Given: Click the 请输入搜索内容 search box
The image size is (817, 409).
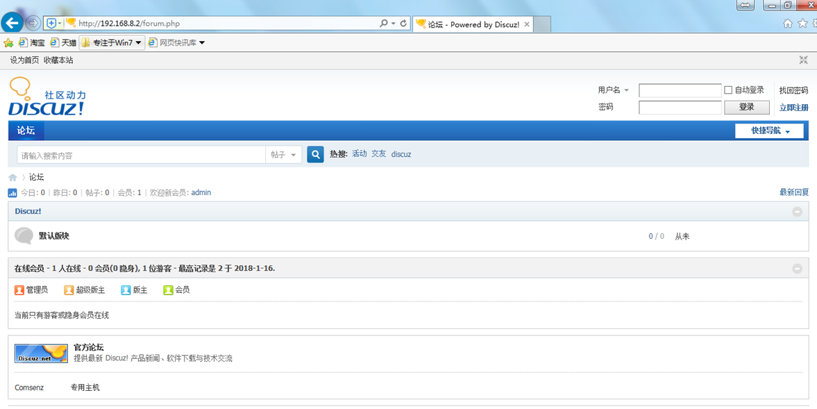Looking at the screenshot, I should coord(142,155).
